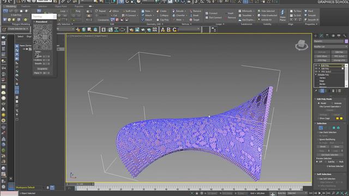Collapse the Selection rollout
349x196 pixels.
316,124
